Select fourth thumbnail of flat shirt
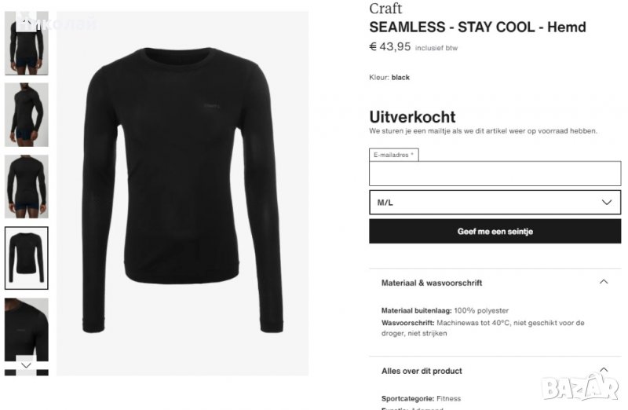The height and width of the screenshot is (410, 628). click(27, 258)
